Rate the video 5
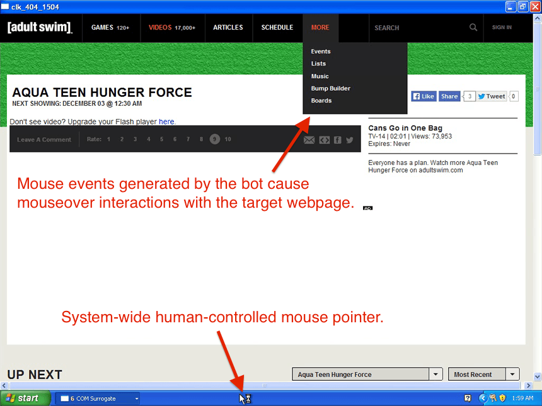 pyautogui.click(x=161, y=139)
